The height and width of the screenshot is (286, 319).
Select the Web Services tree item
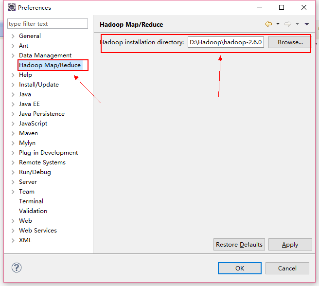(38, 231)
